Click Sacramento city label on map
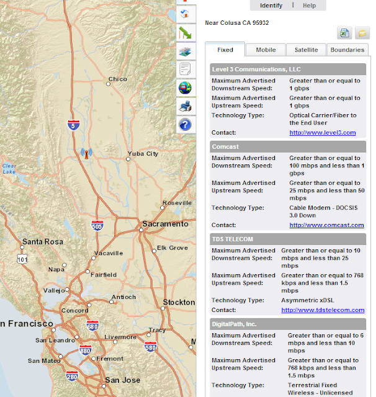Viewport: 376px width, 397px height. (x=165, y=224)
